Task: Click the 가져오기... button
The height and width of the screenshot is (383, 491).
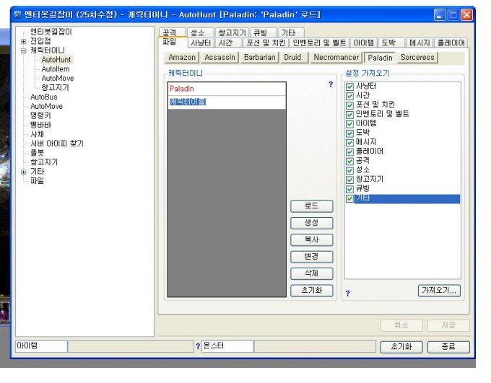Action: pos(439,291)
